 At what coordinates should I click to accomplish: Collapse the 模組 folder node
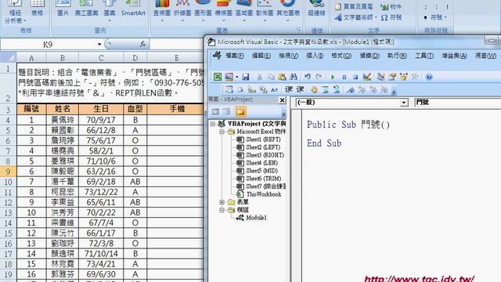tap(222, 210)
